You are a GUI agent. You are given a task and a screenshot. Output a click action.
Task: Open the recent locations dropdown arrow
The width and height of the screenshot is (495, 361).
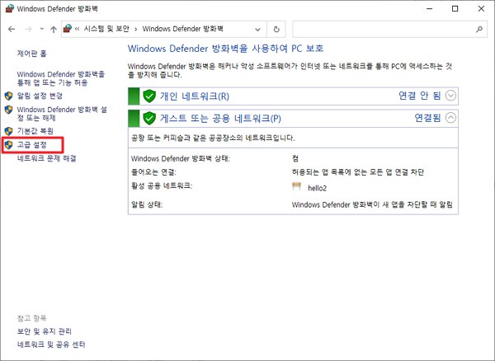coord(42,29)
